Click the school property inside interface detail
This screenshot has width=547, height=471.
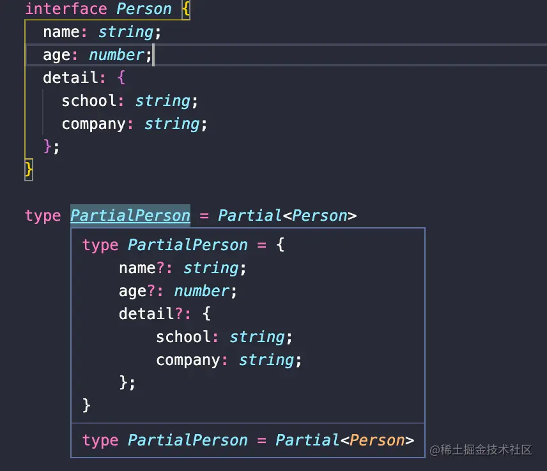coord(89,101)
